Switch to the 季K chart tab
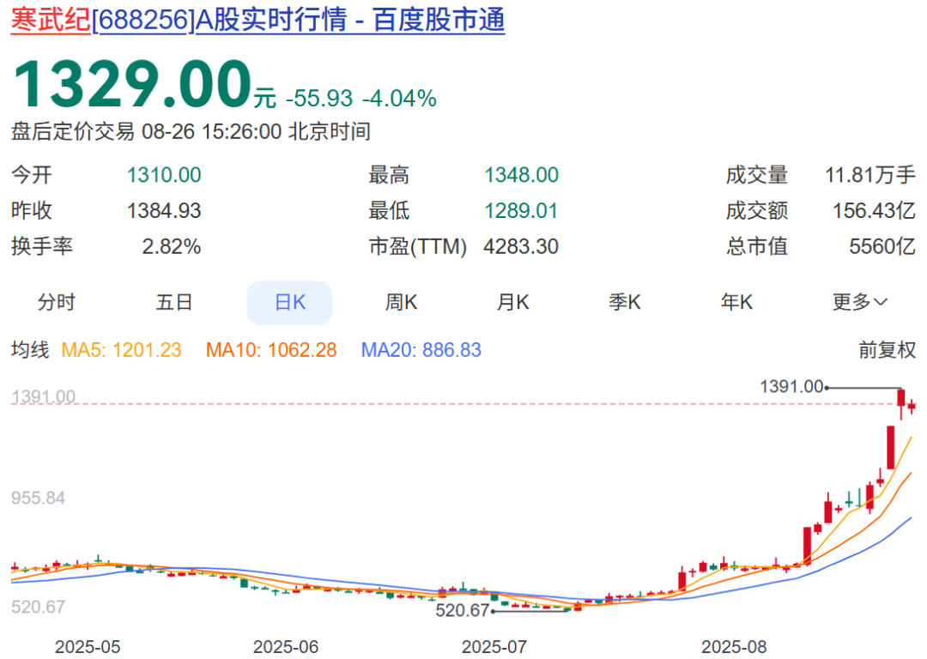 [x=625, y=302]
